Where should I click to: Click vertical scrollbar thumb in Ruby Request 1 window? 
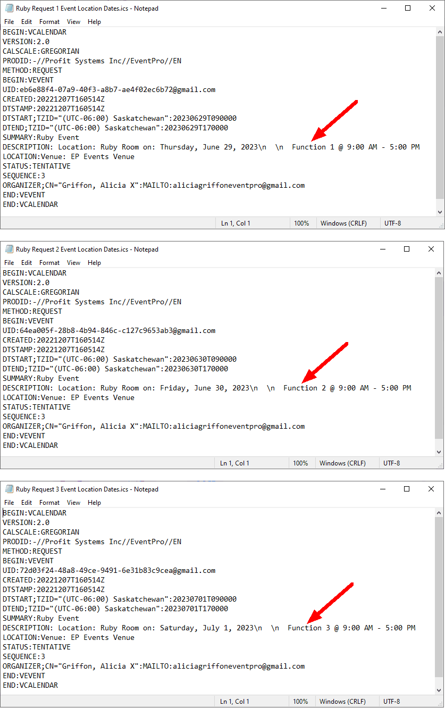click(440, 117)
